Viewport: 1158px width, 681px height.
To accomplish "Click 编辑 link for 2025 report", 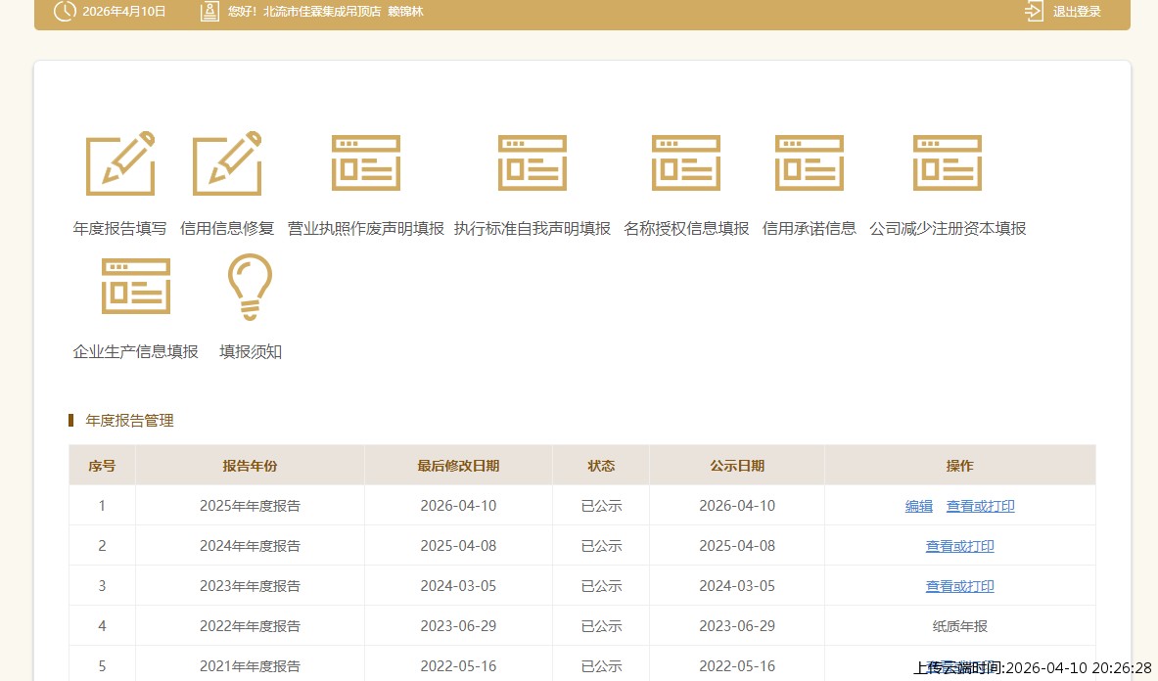I will (919, 506).
